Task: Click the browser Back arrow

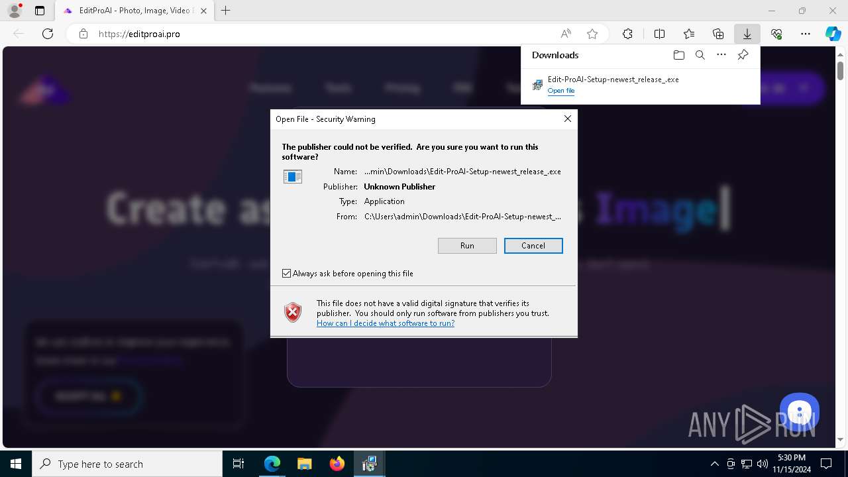Action: 19,34
